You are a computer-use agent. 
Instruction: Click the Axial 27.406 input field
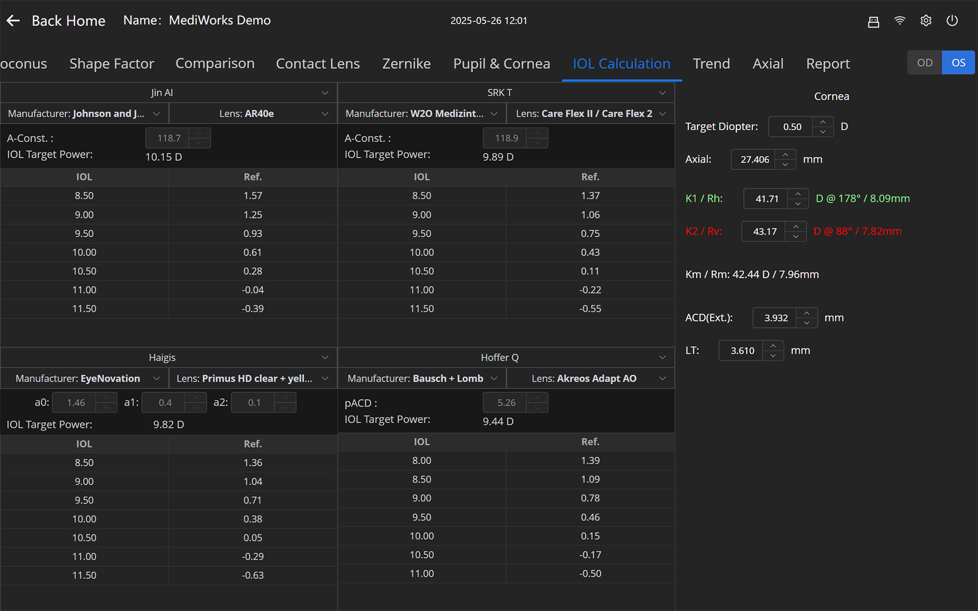754,159
